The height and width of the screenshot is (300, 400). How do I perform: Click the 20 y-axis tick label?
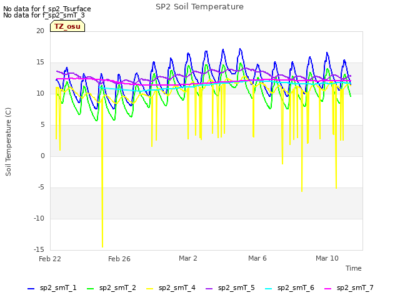[40, 31]
